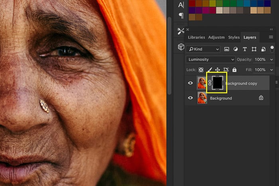Click the padlock on the Background layer
The width and height of the screenshot is (279, 186).
click(x=261, y=98)
